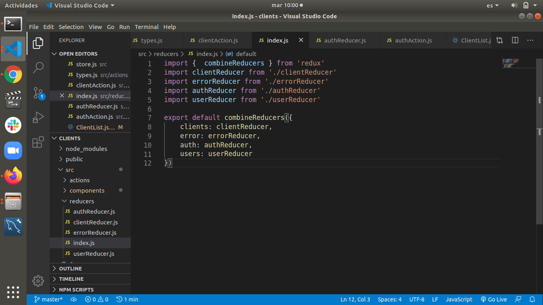Open the notifications bell in status bar
The image size is (543, 305).
point(532,299)
